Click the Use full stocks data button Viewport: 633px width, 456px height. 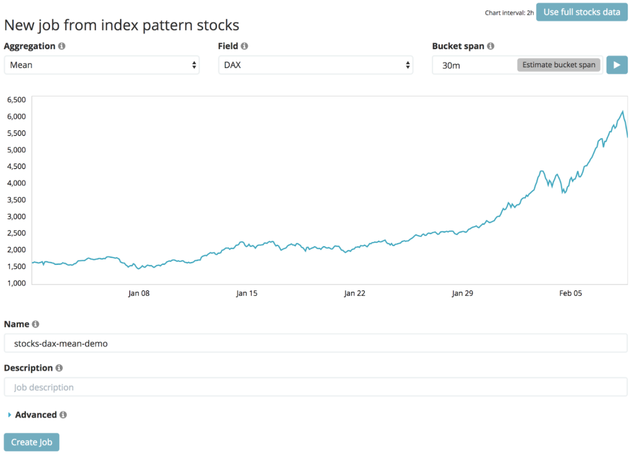[x=582, y=12]
